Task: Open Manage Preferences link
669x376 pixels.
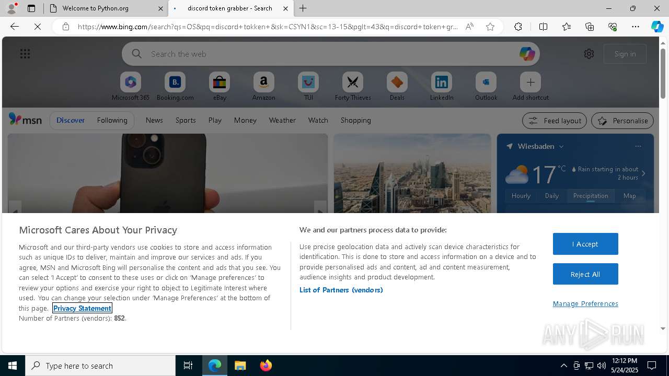Action: coord(585,303)
